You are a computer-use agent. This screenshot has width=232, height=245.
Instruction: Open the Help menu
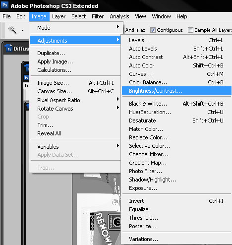click(x=182, y=16)
